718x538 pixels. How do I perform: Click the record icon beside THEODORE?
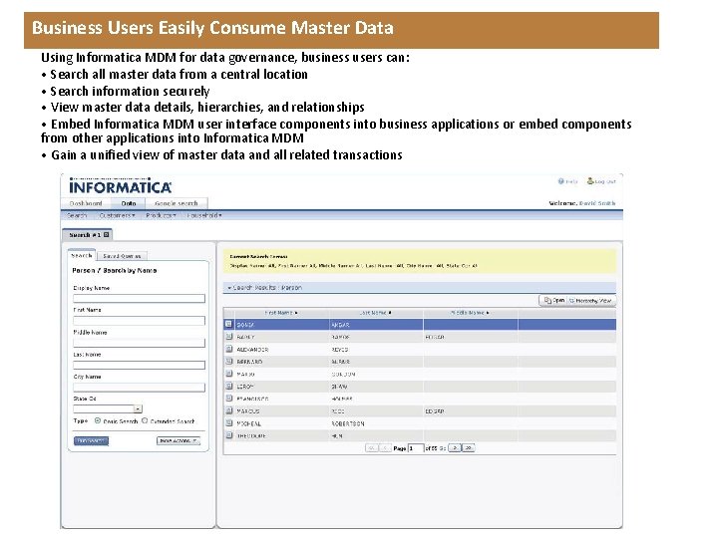click(229, 435)
